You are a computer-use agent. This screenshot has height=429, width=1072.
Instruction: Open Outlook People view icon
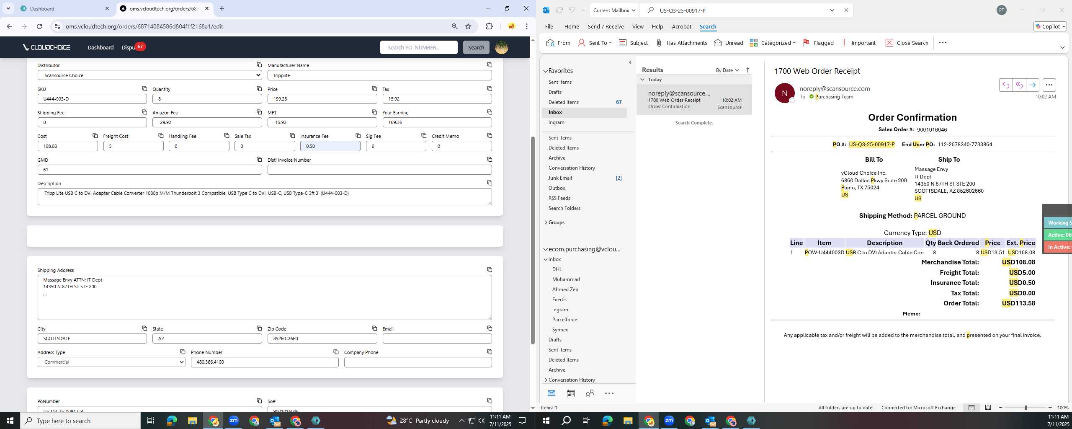[x=590, y=393]
